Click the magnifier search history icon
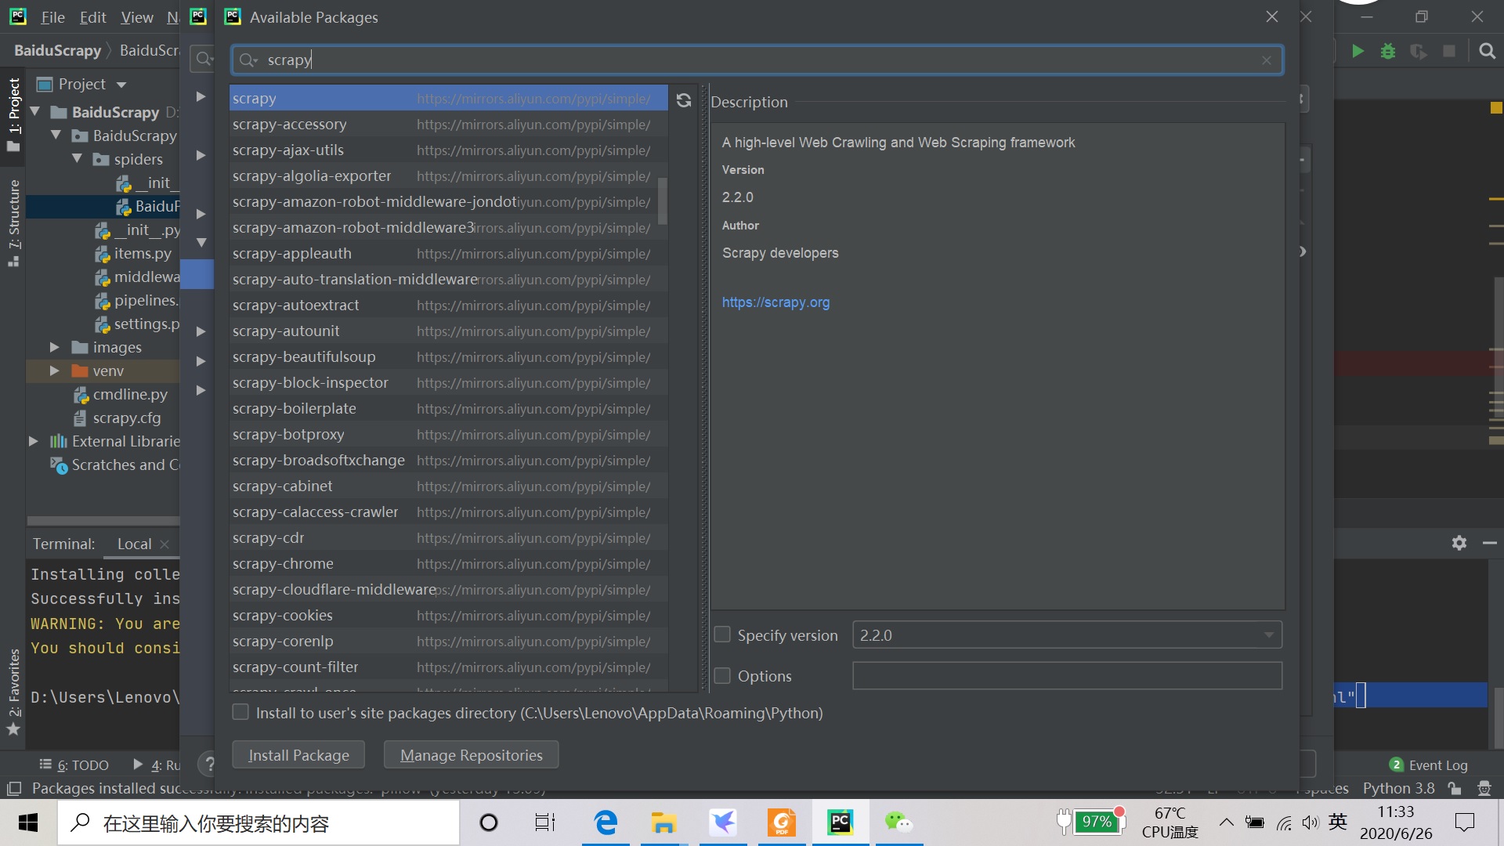Image resolution: width=1504 pixels, height=846 pixels. click(248, 60)
